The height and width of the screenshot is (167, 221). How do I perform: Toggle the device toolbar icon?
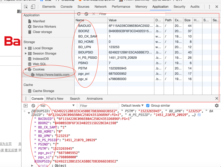point(33,7)
